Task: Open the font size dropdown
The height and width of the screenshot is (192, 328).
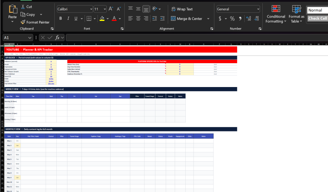Action: (x=105, y=9)
